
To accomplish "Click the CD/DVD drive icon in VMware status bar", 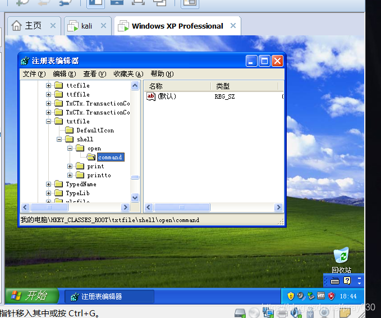I will [254, 313].
